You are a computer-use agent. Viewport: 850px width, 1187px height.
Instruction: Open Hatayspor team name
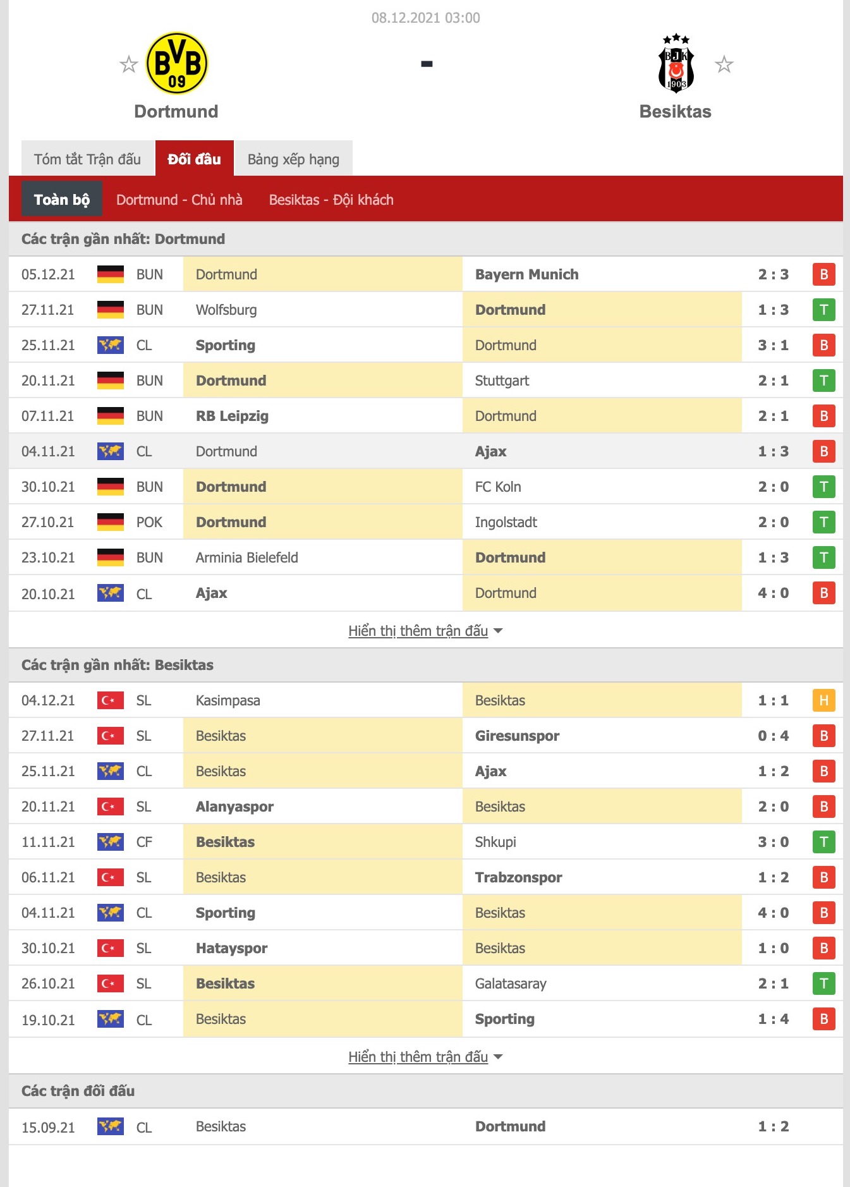(231, 948)
